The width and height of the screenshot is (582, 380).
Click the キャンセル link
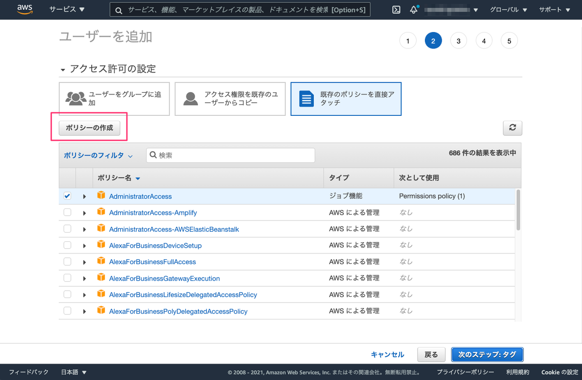(388, 355)
